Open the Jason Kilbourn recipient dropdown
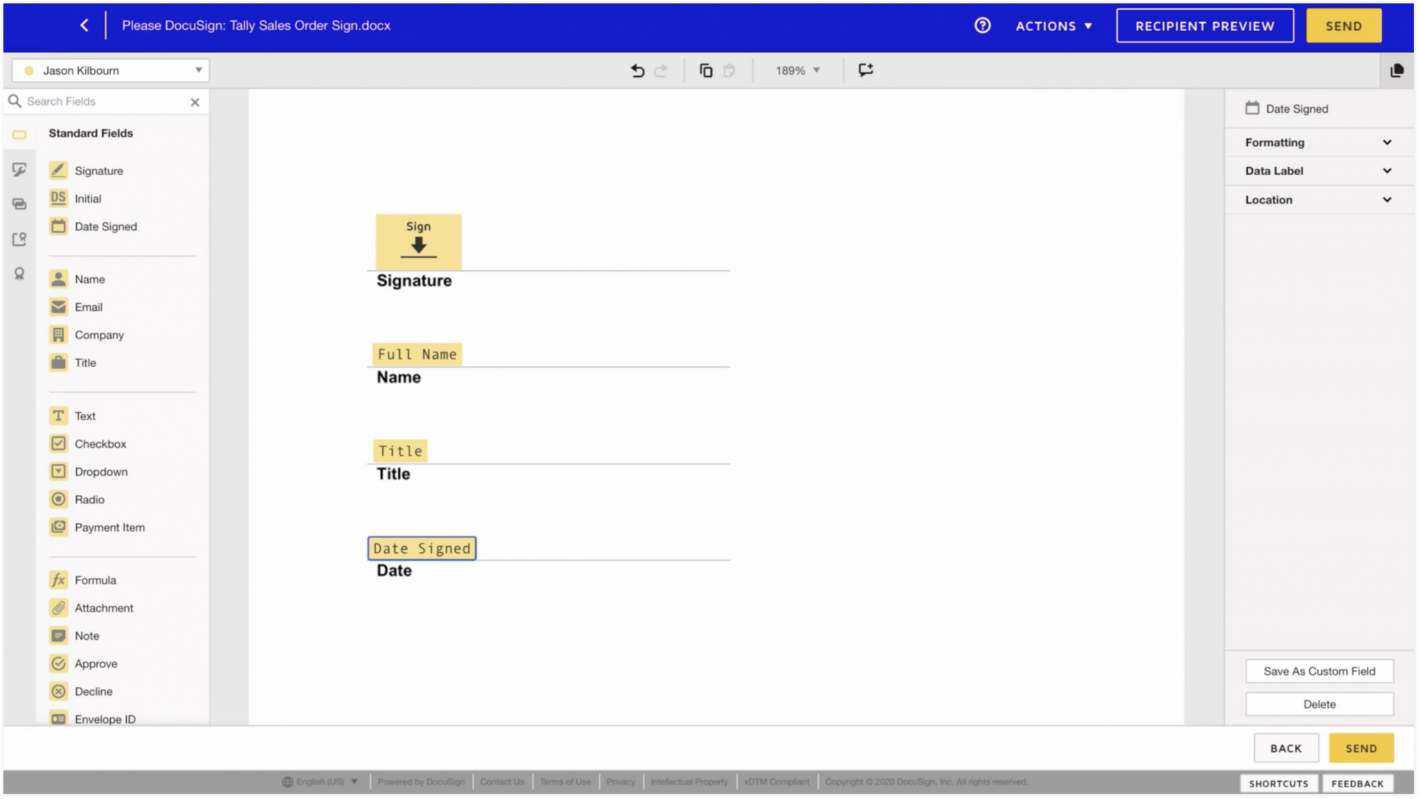This screenshot has width=1419, height=799. [x=111, y=71]
